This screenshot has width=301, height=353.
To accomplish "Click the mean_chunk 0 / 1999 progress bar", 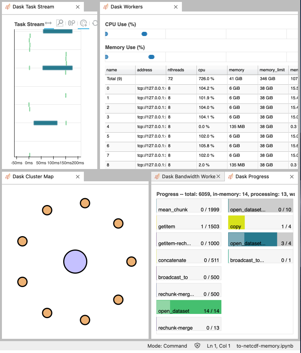I will pyautogui.click(x=189, y=205).
